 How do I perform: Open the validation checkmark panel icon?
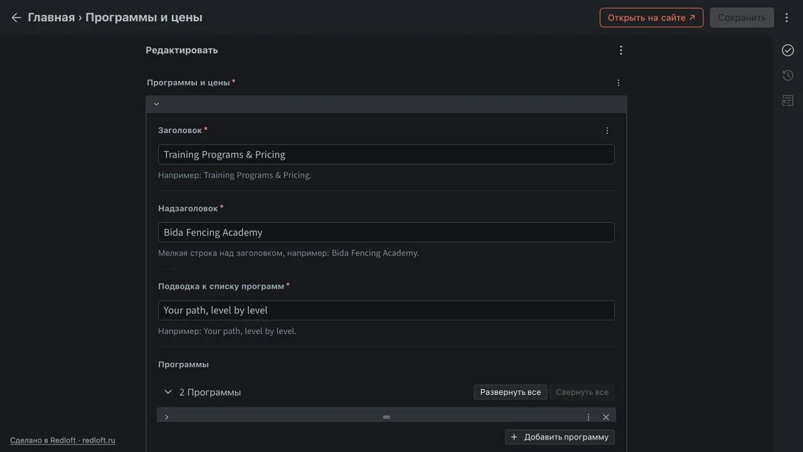(788, 50)
